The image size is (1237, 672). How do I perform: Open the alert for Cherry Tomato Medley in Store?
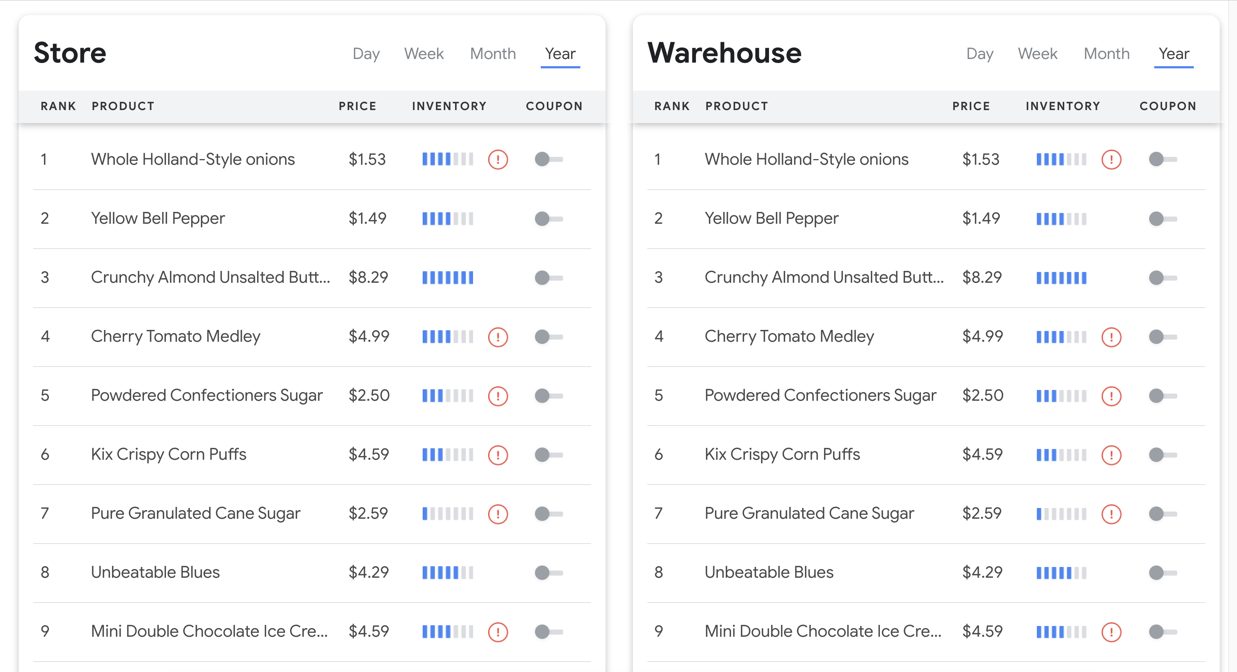(x=498, y=336)
